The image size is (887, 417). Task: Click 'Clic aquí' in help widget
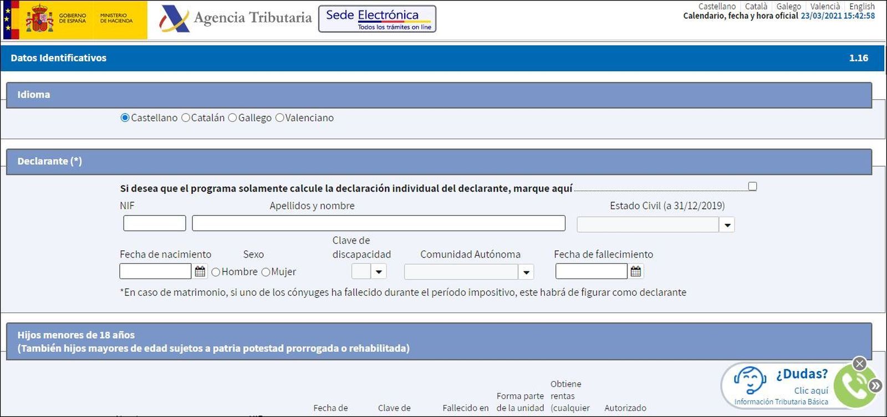point(811,390)
